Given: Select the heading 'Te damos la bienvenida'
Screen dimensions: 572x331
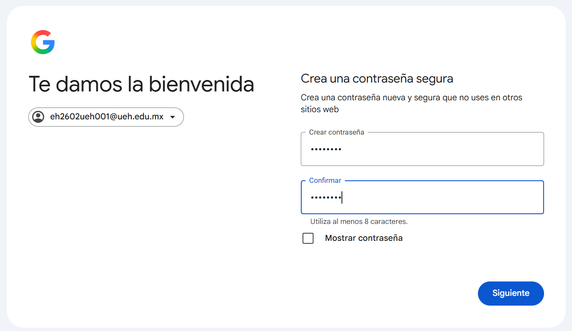Looking at the screenshot, I should tap(142, 84).
